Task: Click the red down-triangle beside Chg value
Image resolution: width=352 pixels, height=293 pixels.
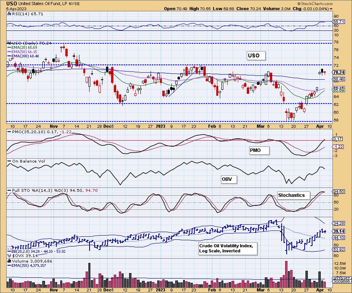Action: click(331, 9)
